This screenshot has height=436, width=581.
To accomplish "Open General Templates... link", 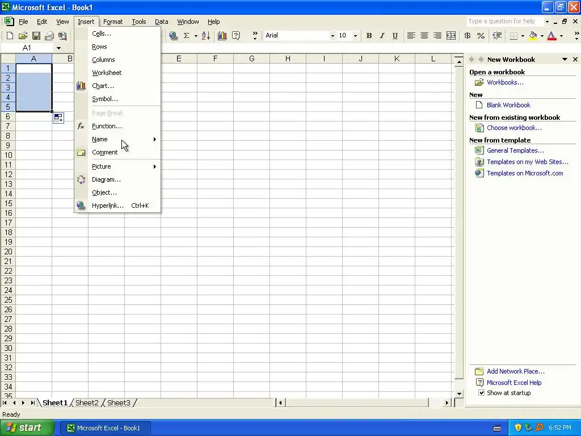I will (515, 150).
